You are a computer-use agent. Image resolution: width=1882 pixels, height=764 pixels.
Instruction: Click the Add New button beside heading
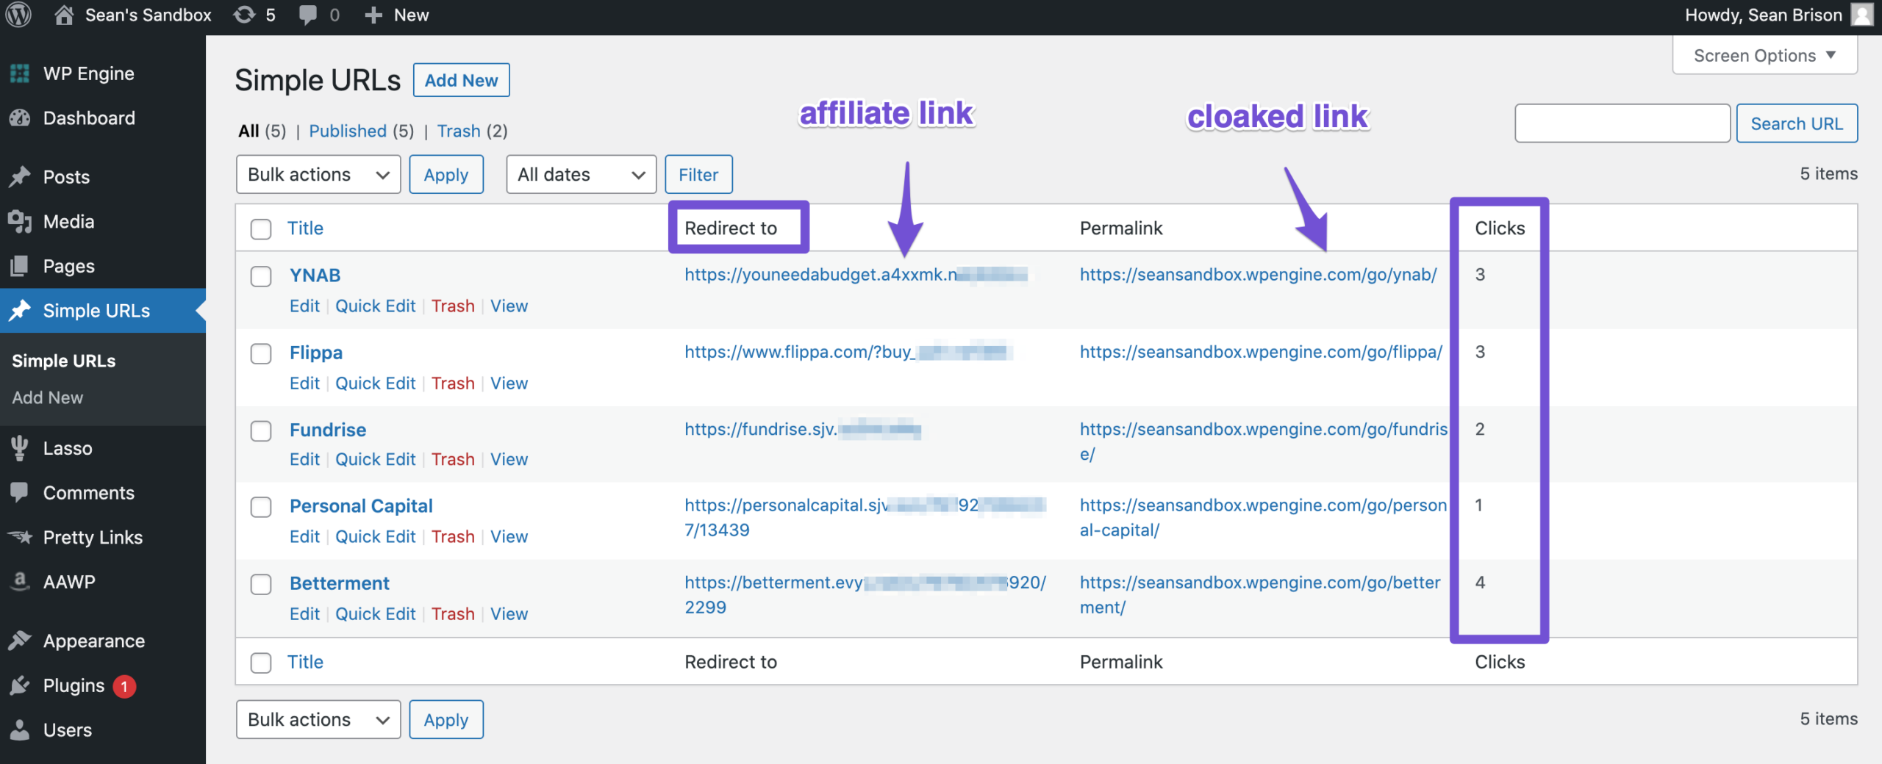click(461, 80)
